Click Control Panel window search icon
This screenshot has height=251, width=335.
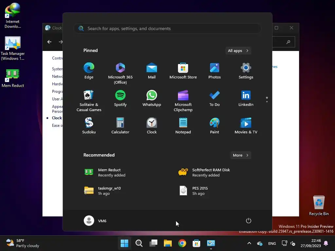pyautogui.click(x=288, y=42)
